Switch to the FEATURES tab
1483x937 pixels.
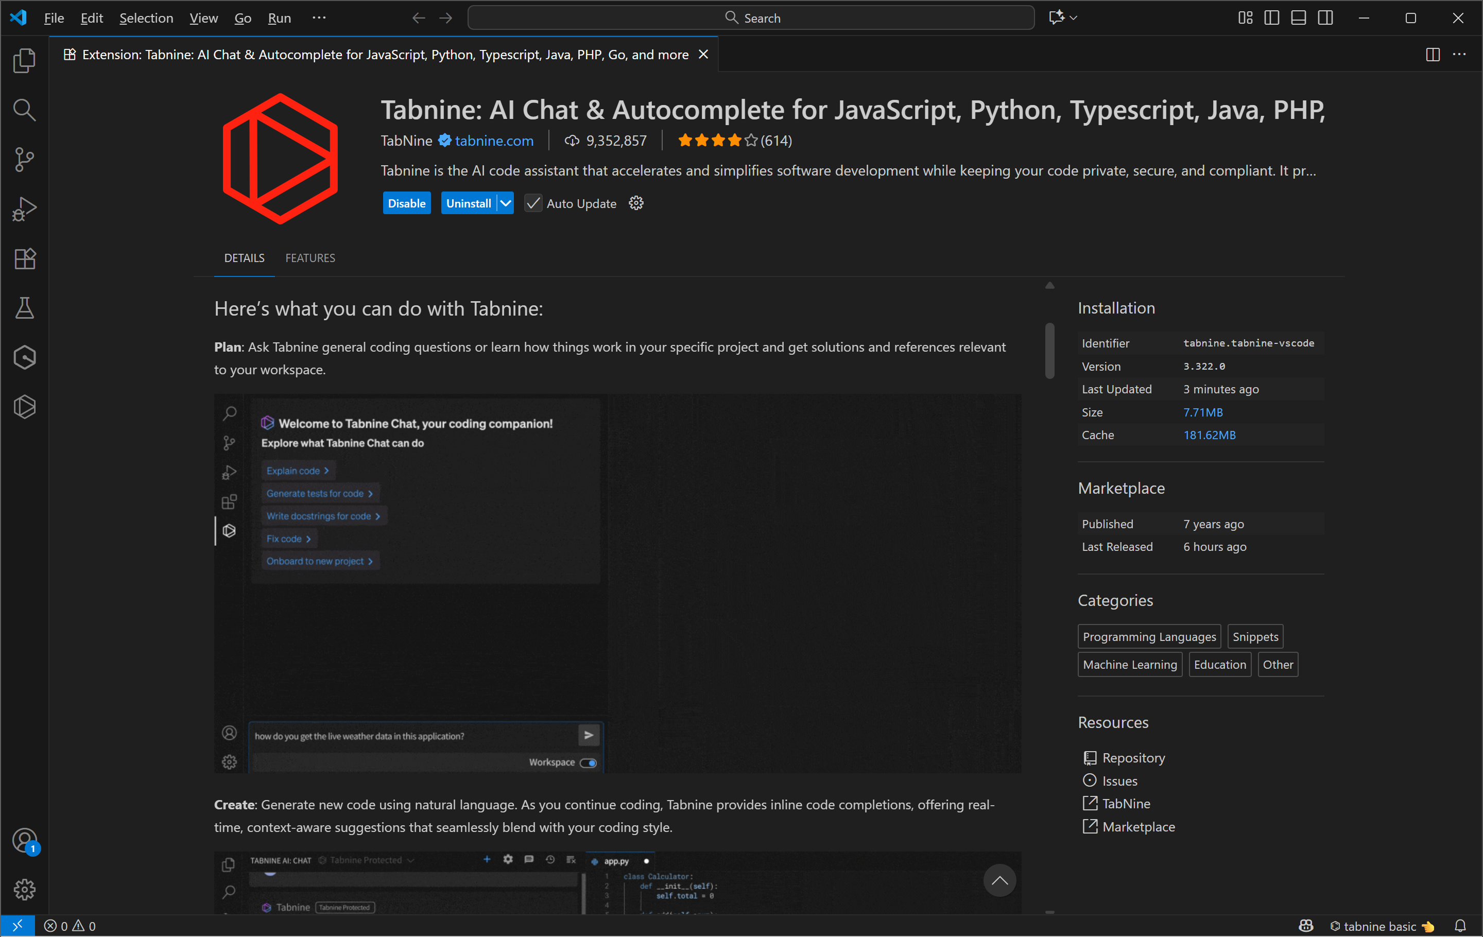[x=310, y=258]
